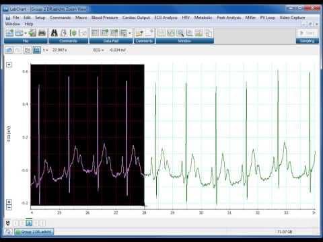Click the Multiple Add to Data Pad icon

[x=114, y=33]
